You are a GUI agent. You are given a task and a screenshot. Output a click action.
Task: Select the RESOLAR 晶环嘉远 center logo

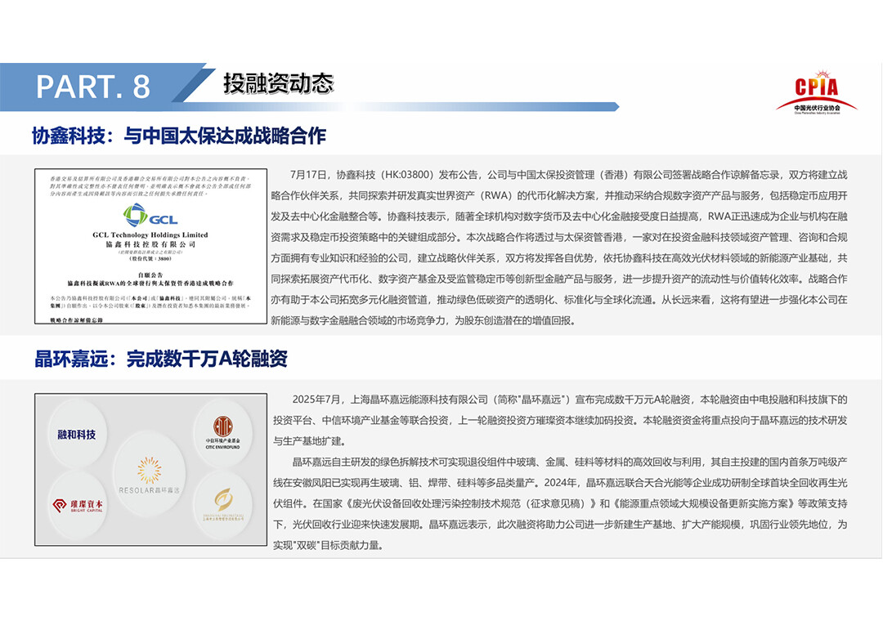[x=149, y=474]
